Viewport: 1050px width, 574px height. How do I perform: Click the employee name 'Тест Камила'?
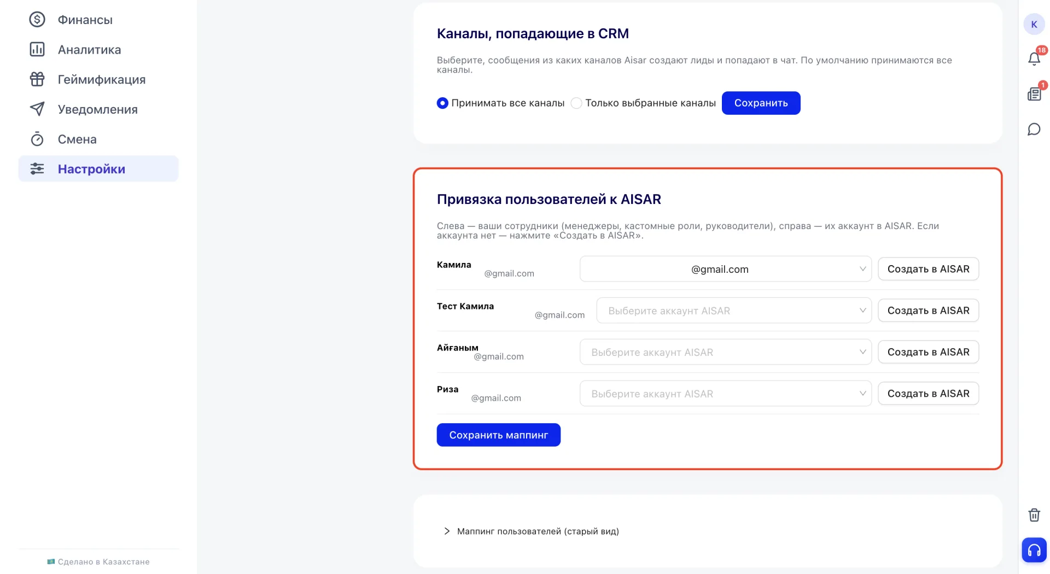pyautogui.click(x=465, y=306)
